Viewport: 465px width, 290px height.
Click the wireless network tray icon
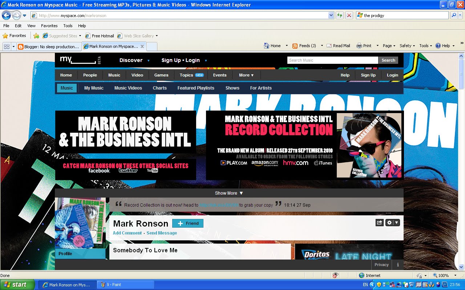point(386,285)
